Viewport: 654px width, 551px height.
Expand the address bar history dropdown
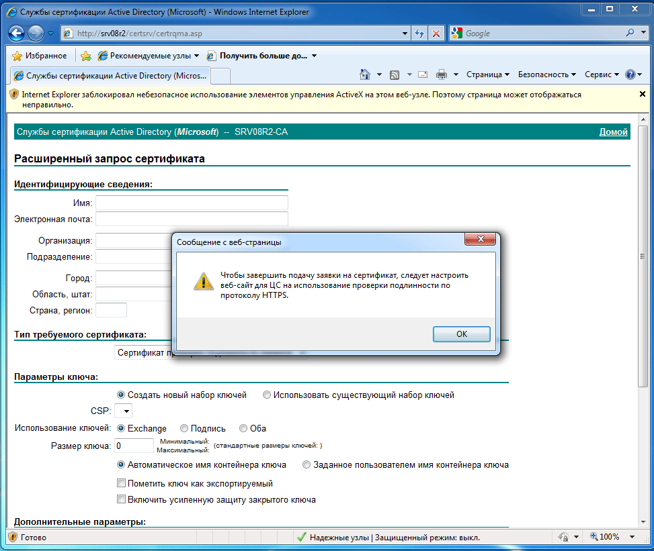(x=405, y=34)
